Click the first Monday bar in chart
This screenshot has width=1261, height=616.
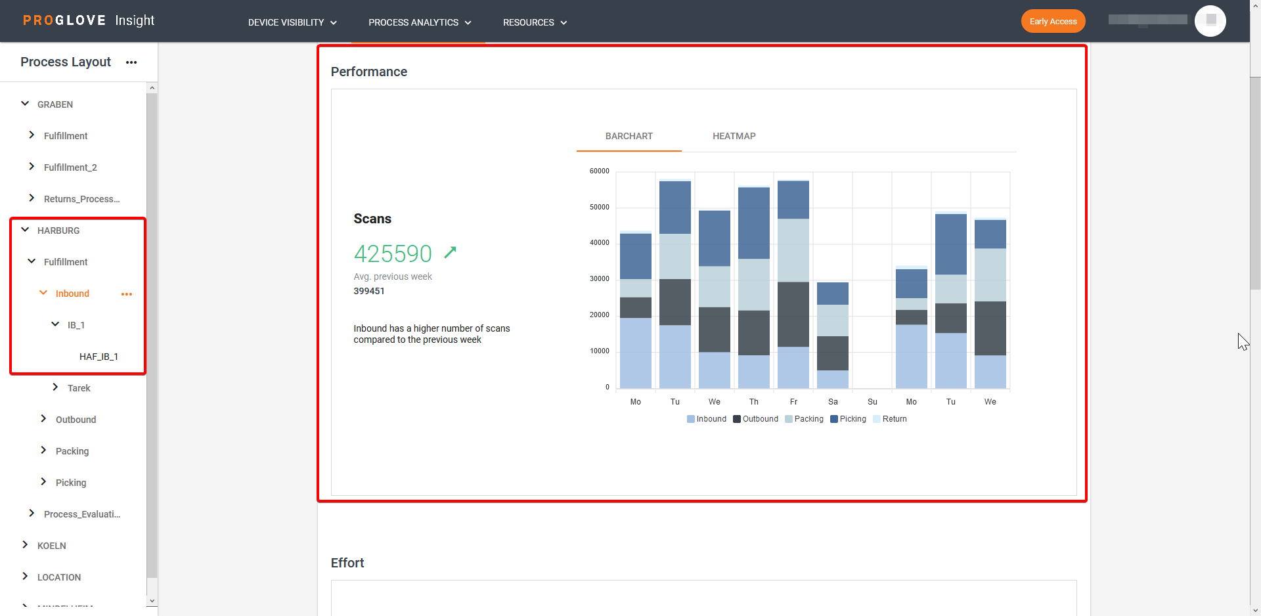point(636,310)
